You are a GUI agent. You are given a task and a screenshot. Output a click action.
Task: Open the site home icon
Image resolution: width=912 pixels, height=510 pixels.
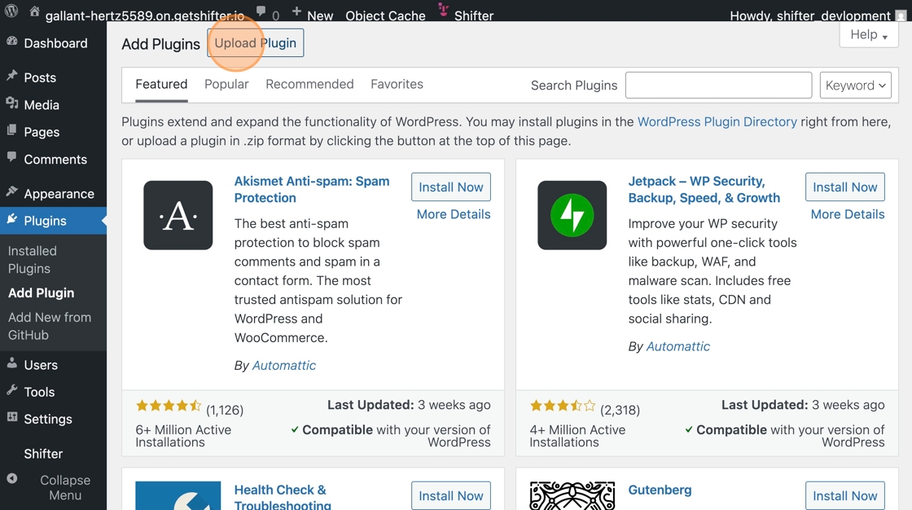coord(34,11)
